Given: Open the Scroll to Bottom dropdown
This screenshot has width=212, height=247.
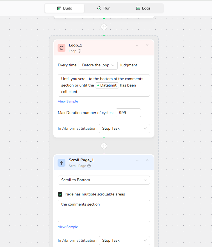Looking at the screenshot, I should 104,180.
